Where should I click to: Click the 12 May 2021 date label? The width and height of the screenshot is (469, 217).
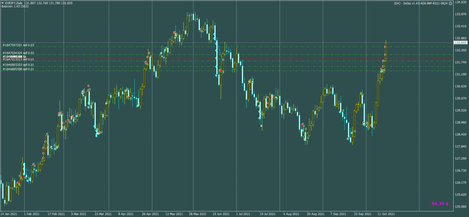click(x=174, y=214)
